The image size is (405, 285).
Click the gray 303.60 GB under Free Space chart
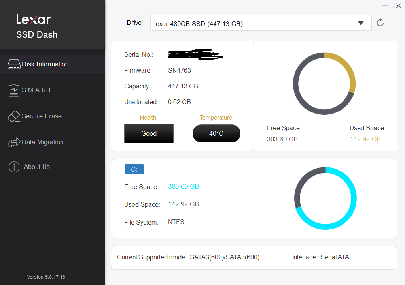282,139
